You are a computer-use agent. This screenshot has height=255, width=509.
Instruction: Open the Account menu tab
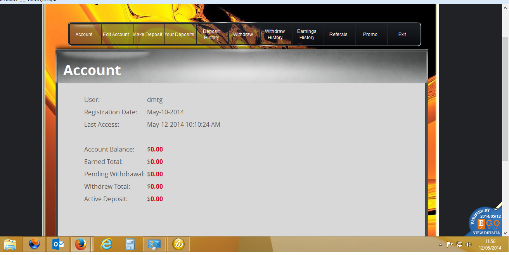[x=84, y=34]
